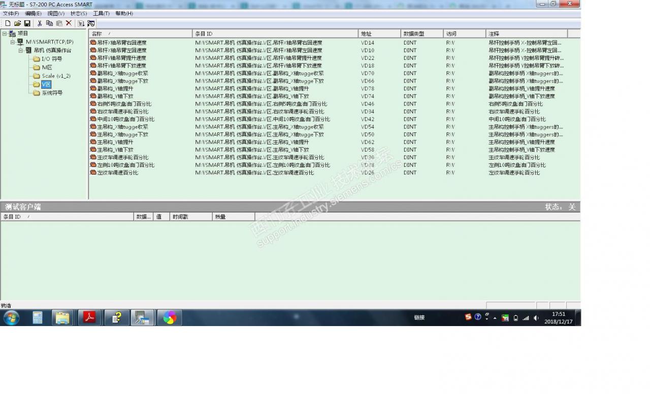The width and height of the screenshot is (650, 394).
Task: Click address cell VD14
Action: [367, 43]
